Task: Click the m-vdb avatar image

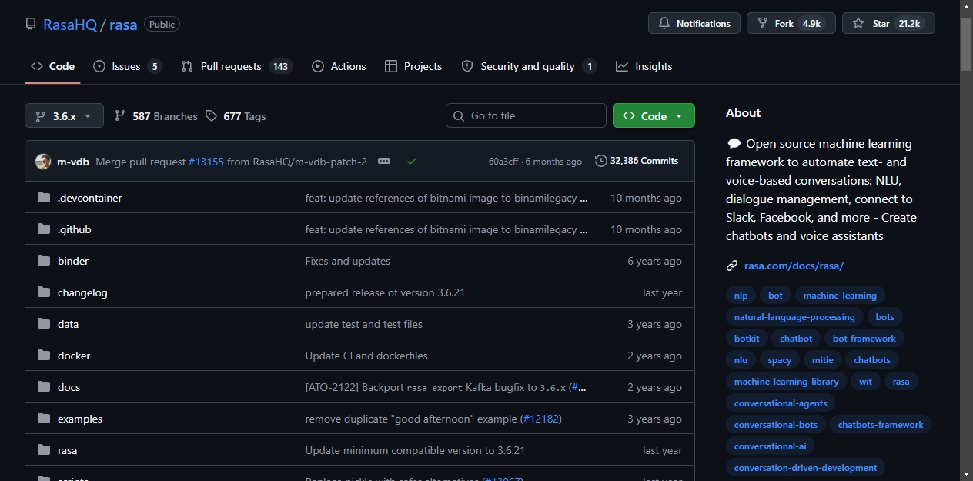Action: (43, 162)
